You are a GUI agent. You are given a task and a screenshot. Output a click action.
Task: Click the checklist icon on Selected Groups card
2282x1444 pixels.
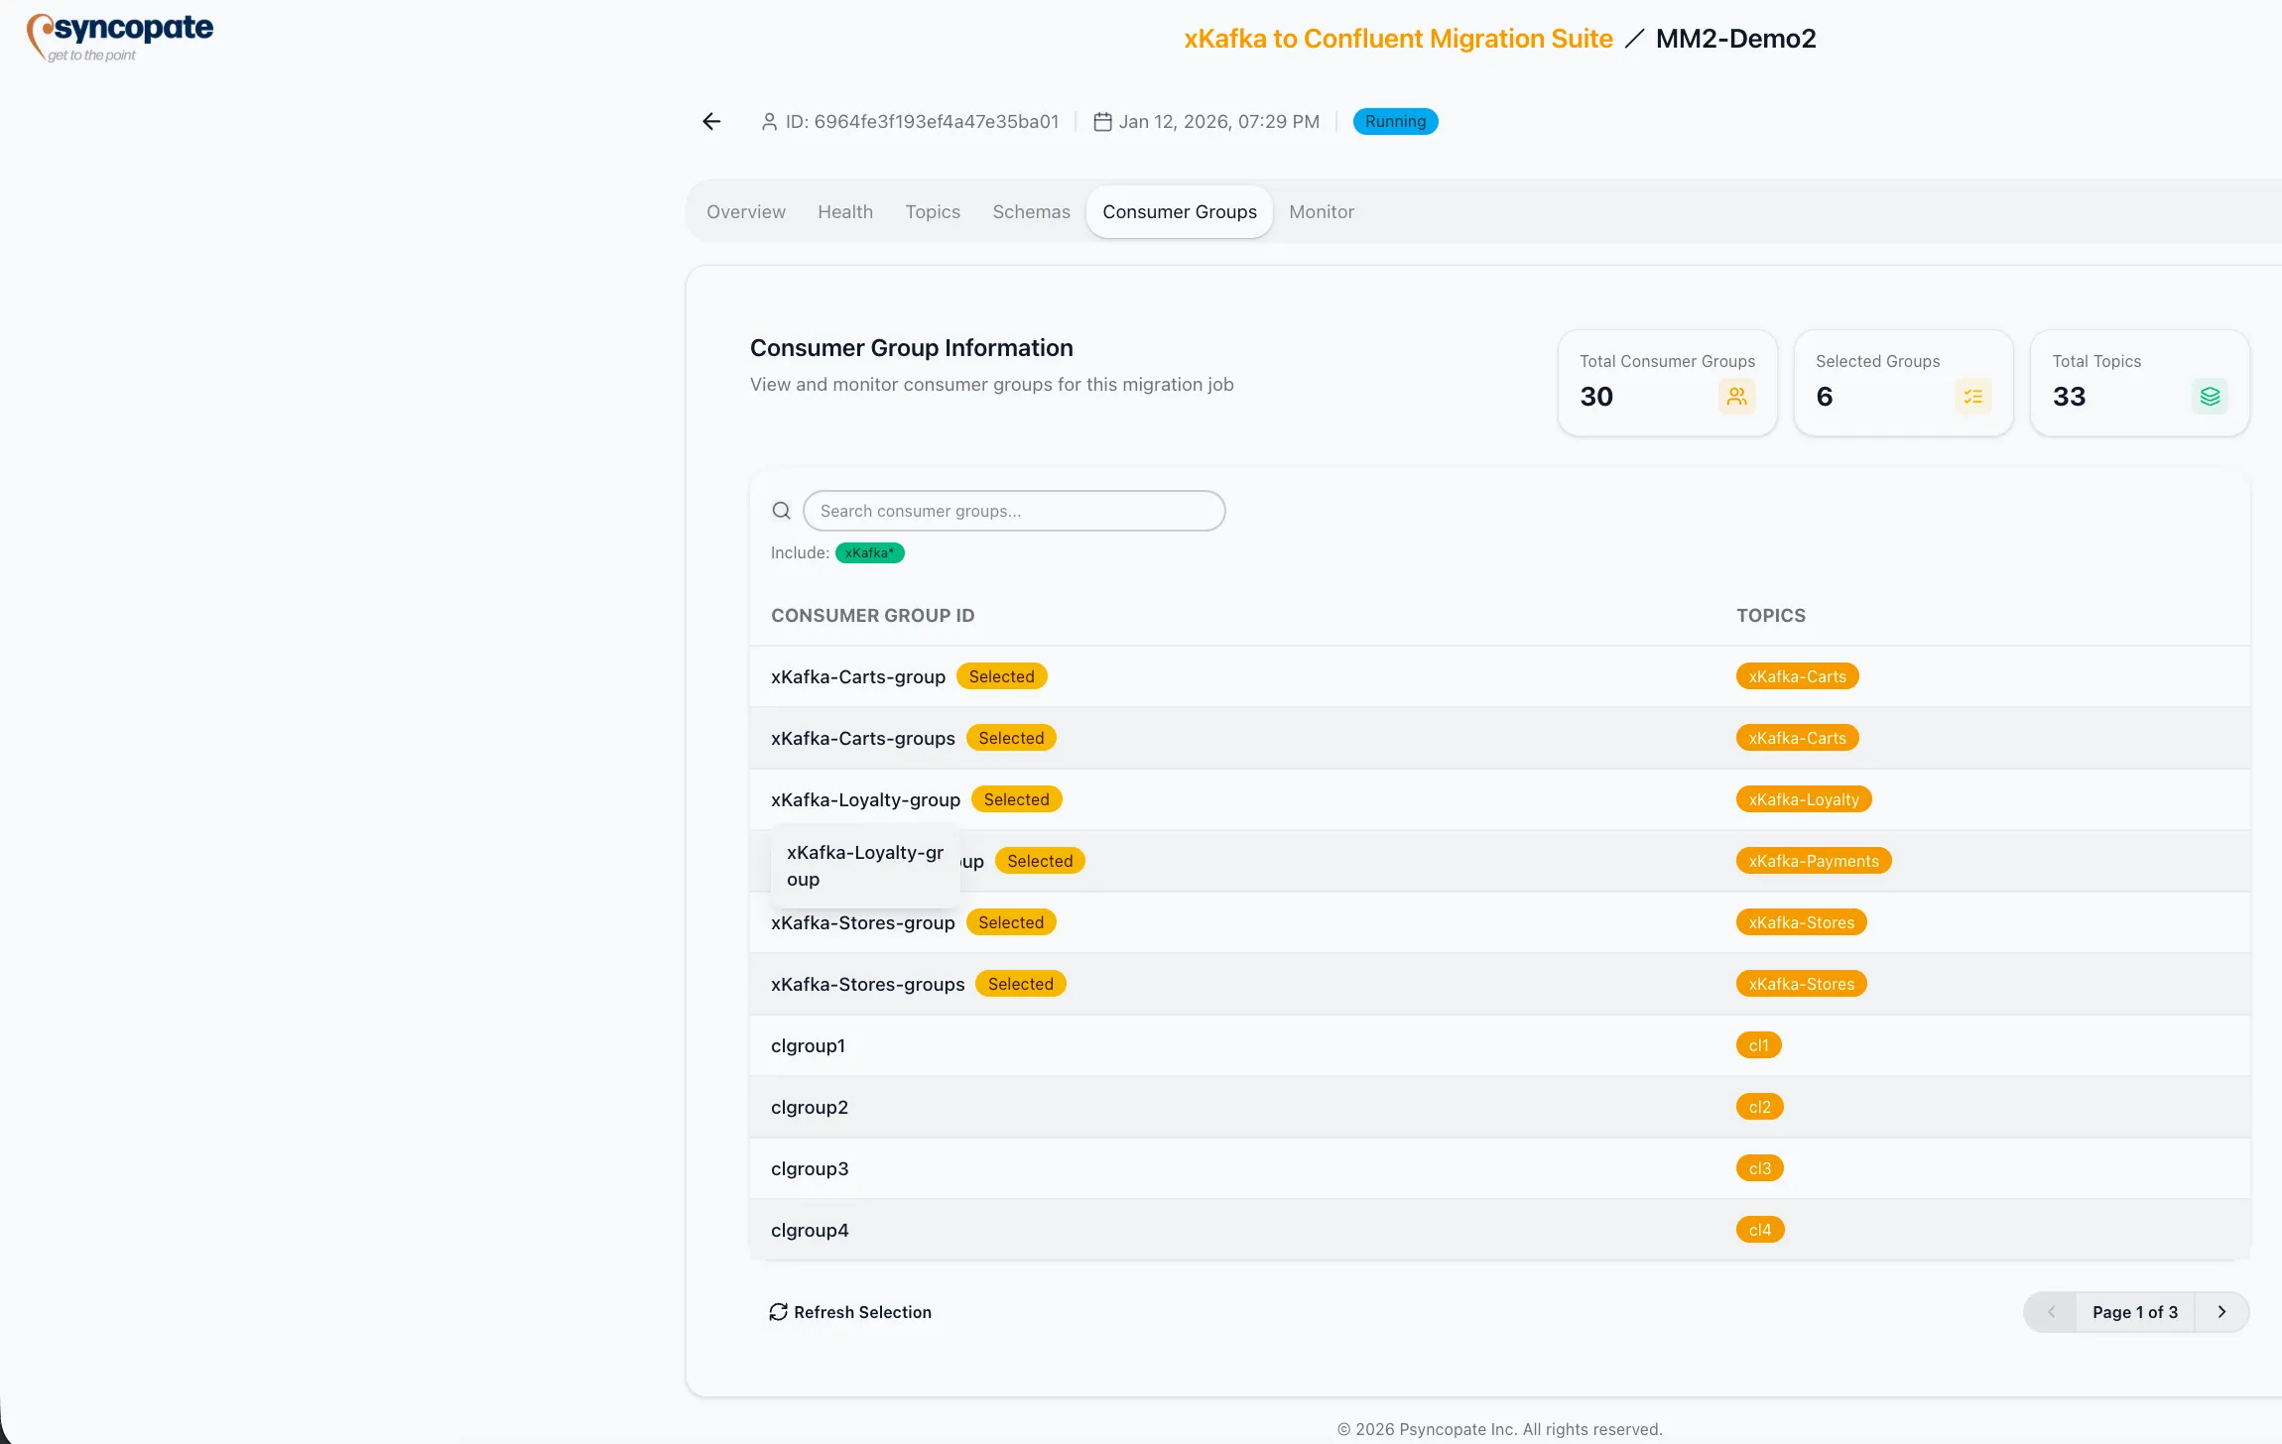pos(1973,396)
